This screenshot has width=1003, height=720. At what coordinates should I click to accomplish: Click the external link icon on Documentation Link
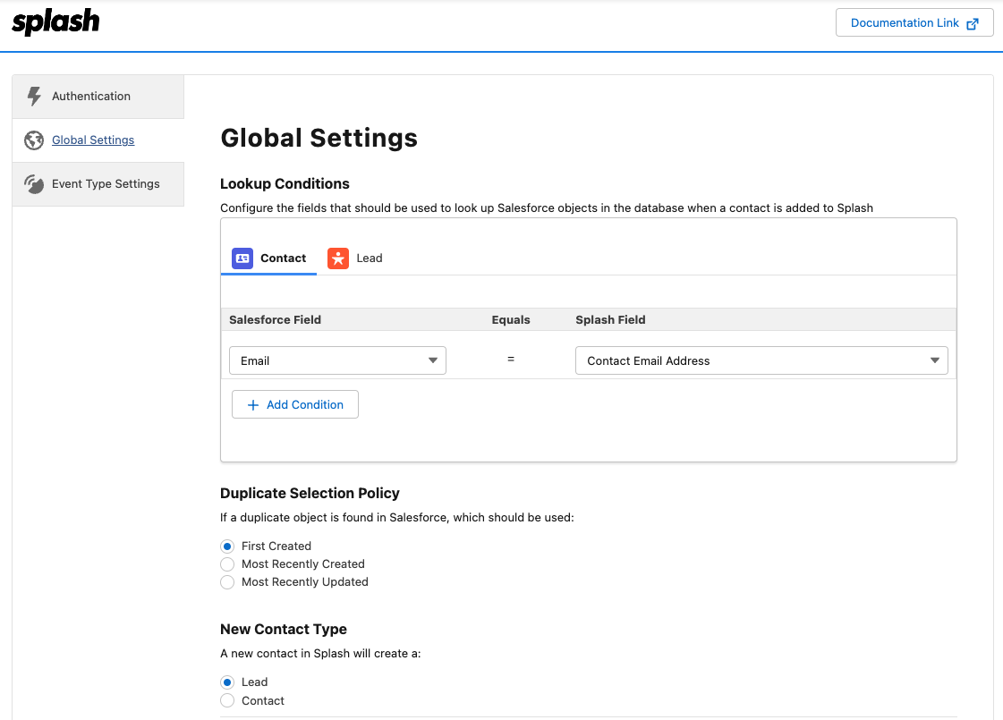click(x=973, y=23)
